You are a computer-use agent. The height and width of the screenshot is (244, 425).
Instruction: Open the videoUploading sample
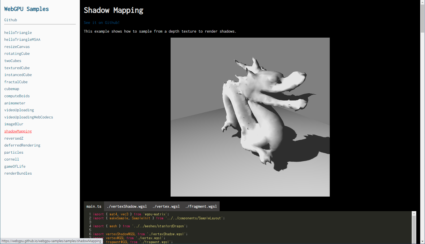[x=19, y=110]
